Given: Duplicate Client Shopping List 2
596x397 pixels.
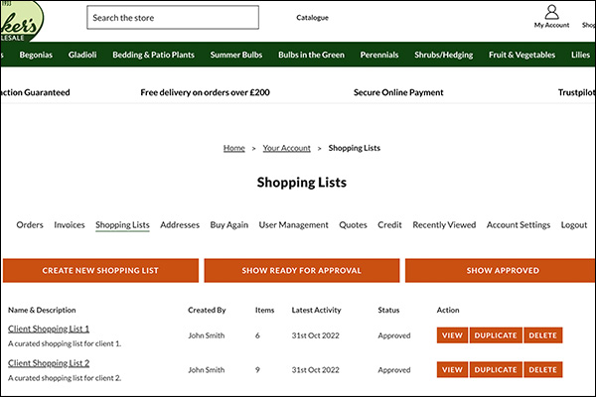Looking at the screenshot, I should click(x=495, y=369).
